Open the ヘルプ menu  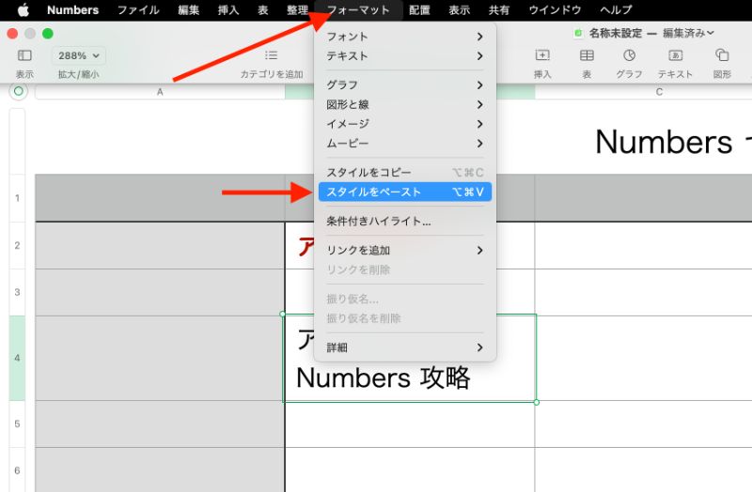pos(616,9)
